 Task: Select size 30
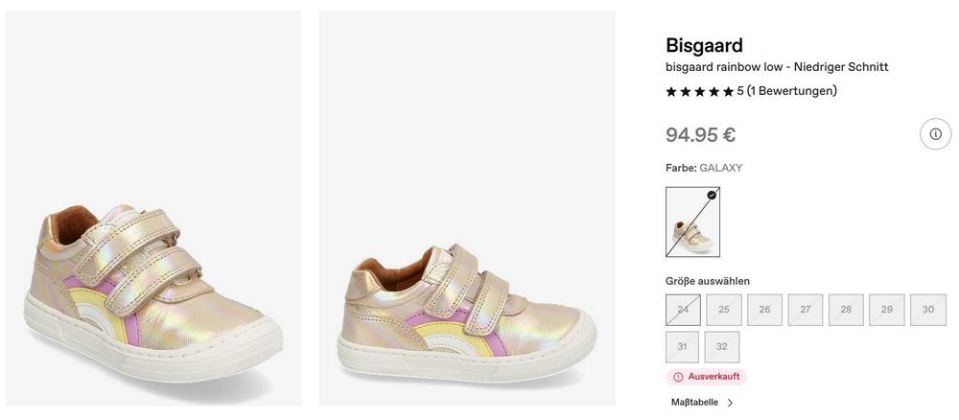(927, 310)
